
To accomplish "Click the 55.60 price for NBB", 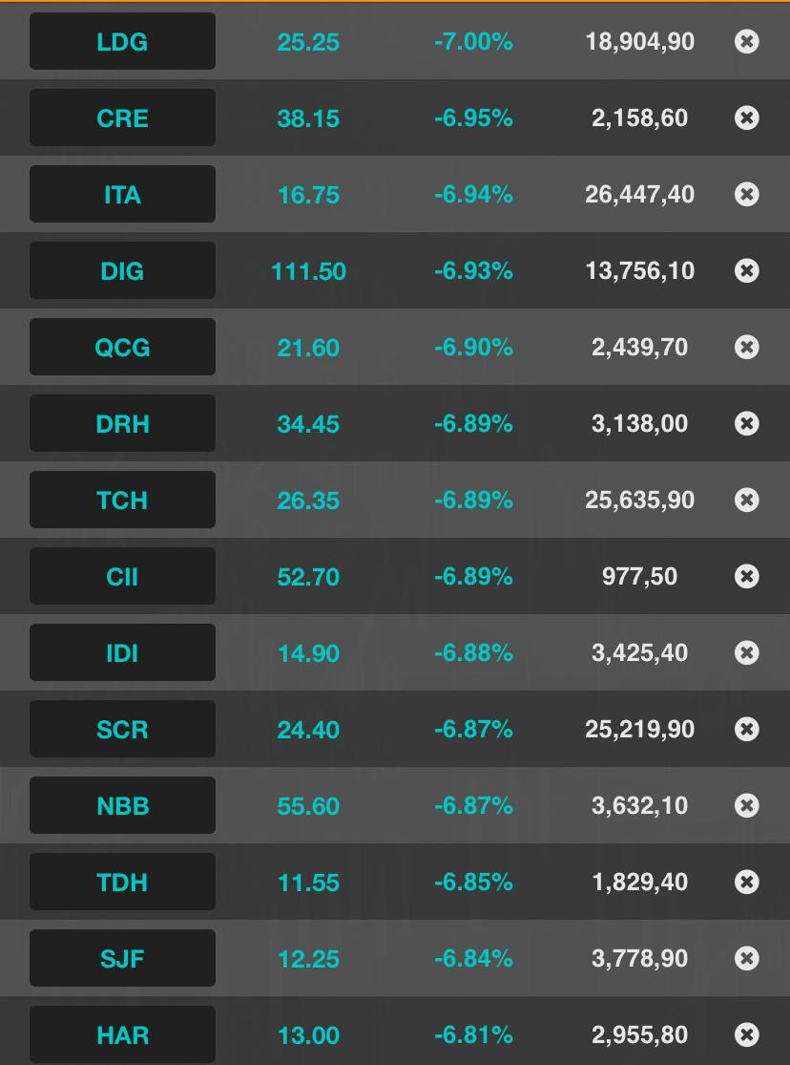I will 308,806.
